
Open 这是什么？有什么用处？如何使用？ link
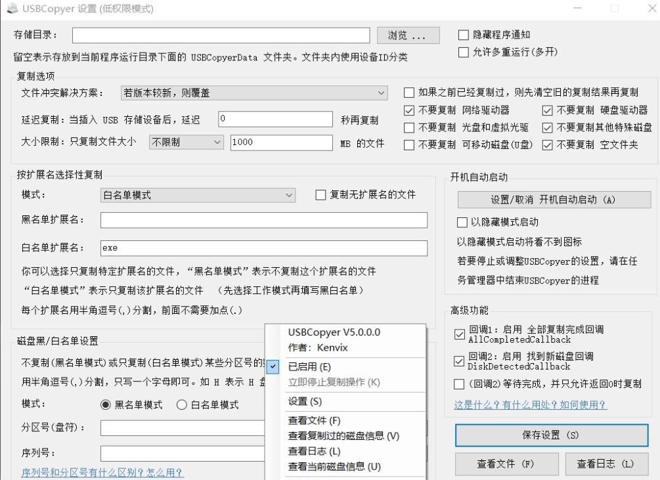tap(530, 405)
